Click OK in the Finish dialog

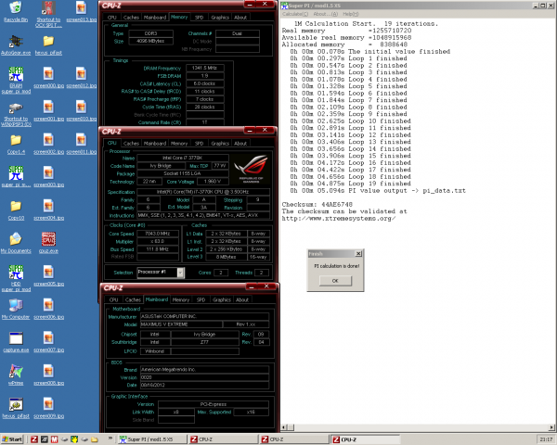tap(335, 280)
